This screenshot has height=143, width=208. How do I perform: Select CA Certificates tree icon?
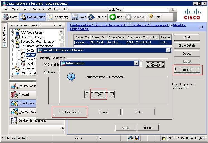[23, 50]
